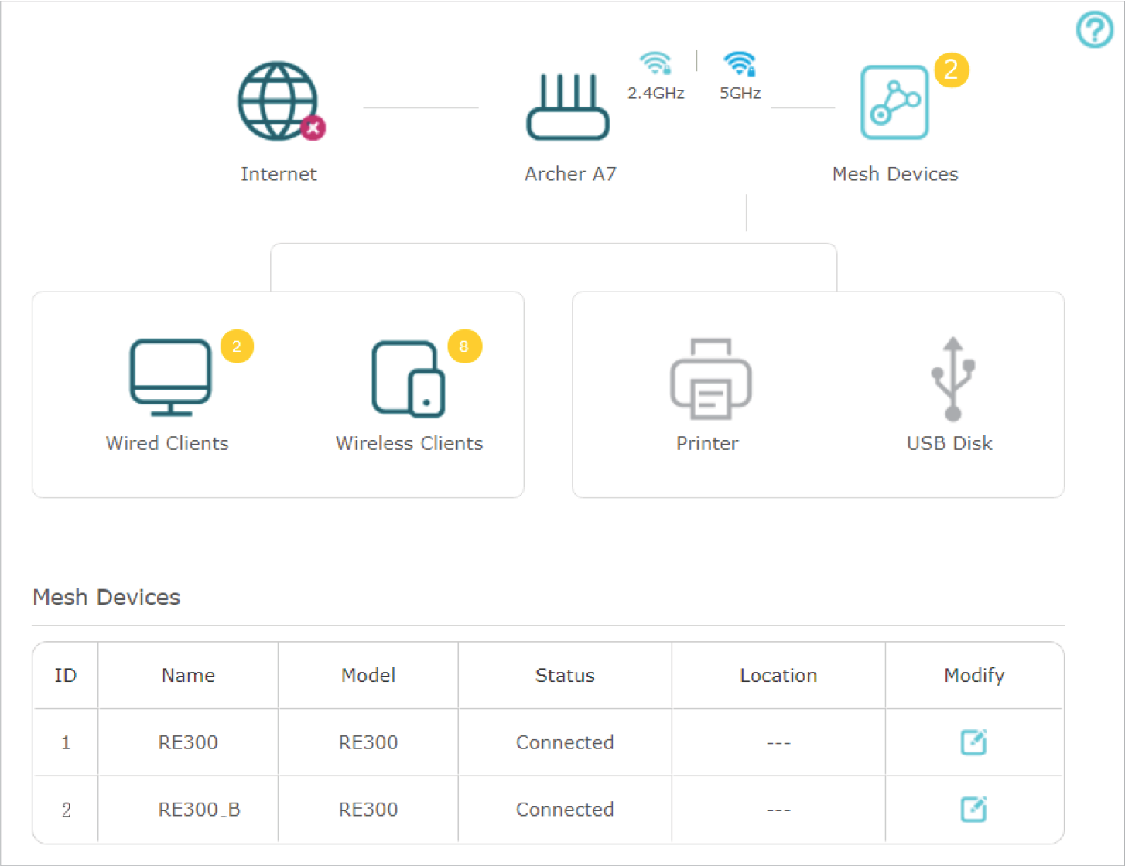
Task: Click the Wireless Clients label
Action: coord(409,443)
